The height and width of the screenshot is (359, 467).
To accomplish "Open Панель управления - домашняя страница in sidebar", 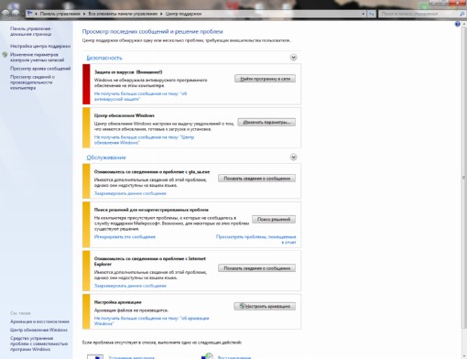I will coord(31,31).
